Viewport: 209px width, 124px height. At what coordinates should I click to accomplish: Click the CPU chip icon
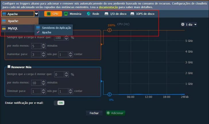click(x=49, y=14)
